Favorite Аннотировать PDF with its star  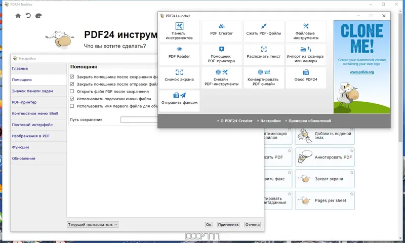pyautogui.click(x=351, y=150)
